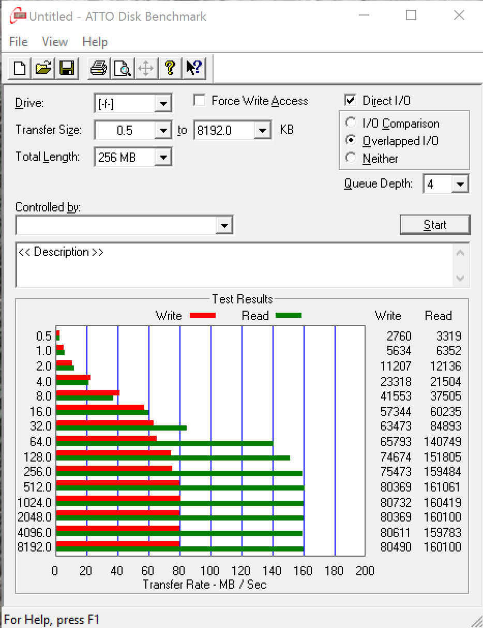Screen dimensions: 483x628
Task: Expand the Queue Depth dropdown
Action: click(460, 184)
